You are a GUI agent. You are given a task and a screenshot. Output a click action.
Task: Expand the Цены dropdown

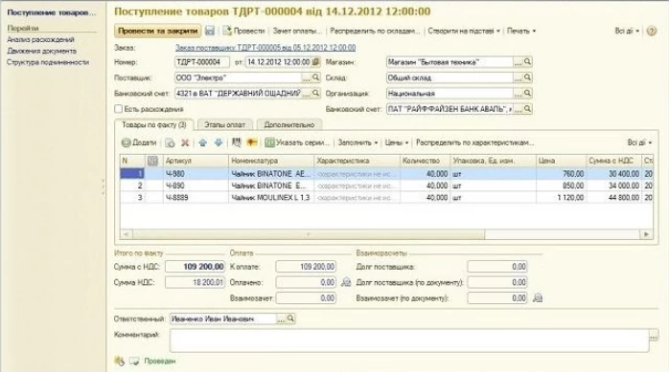click(x=397, y=143)
